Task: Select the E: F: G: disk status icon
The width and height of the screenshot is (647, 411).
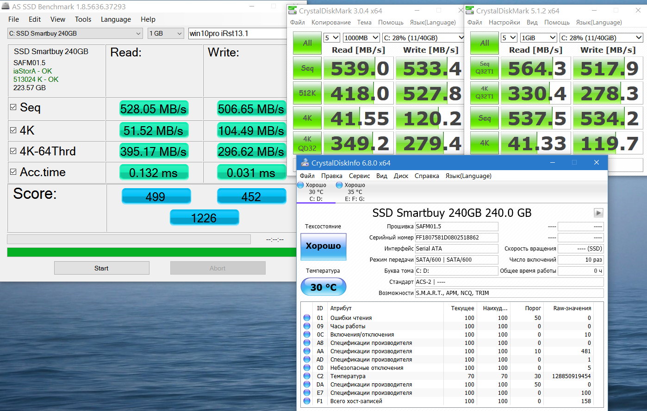Action: [x=339, y=185]
